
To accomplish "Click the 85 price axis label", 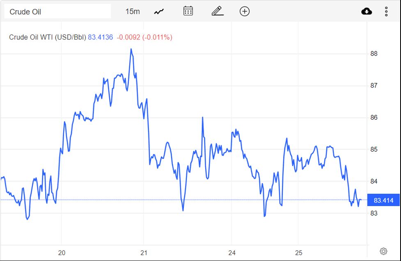I will [374, 150].
